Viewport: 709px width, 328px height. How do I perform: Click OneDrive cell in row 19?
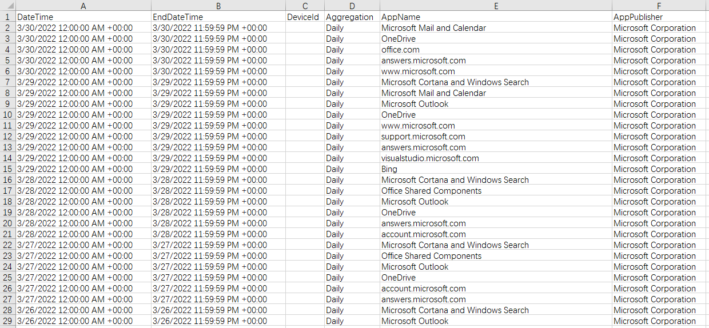pyautogui.click(x=496, y=213)
